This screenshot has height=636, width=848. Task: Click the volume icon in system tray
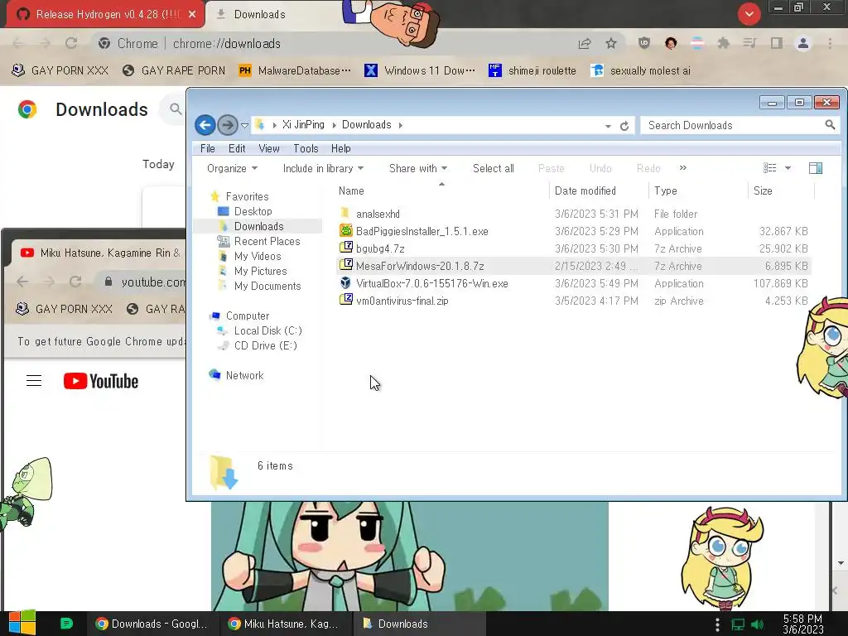point(758,624)
